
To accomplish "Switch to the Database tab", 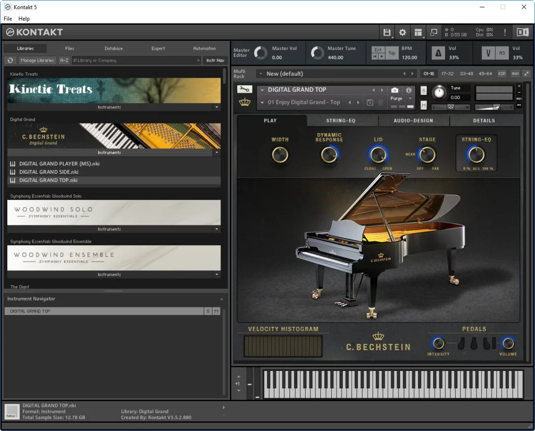I will (113, 49).
